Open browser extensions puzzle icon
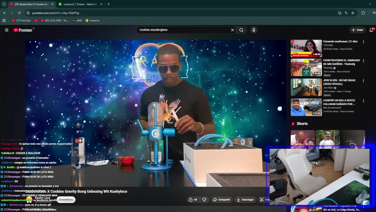The image size is (376, 212). pyautogui.click(x=363, y=13)
